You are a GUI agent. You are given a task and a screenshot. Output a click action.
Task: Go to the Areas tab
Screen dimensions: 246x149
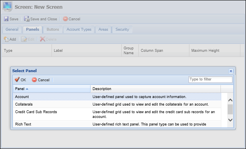tap(103, 29)
